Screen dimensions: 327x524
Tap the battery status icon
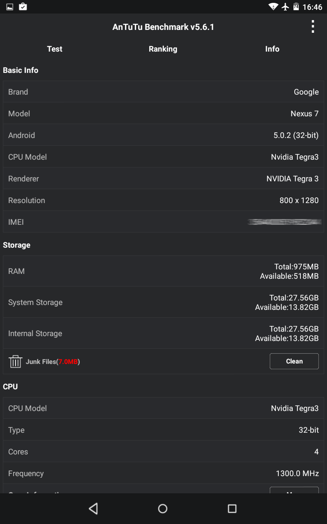(x=296, y=7)
